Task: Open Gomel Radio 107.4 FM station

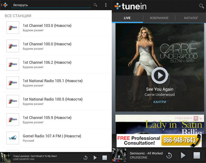Action: pos(56,138)
